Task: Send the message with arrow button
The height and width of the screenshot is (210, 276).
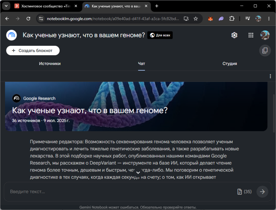Action: pos(262,191)
